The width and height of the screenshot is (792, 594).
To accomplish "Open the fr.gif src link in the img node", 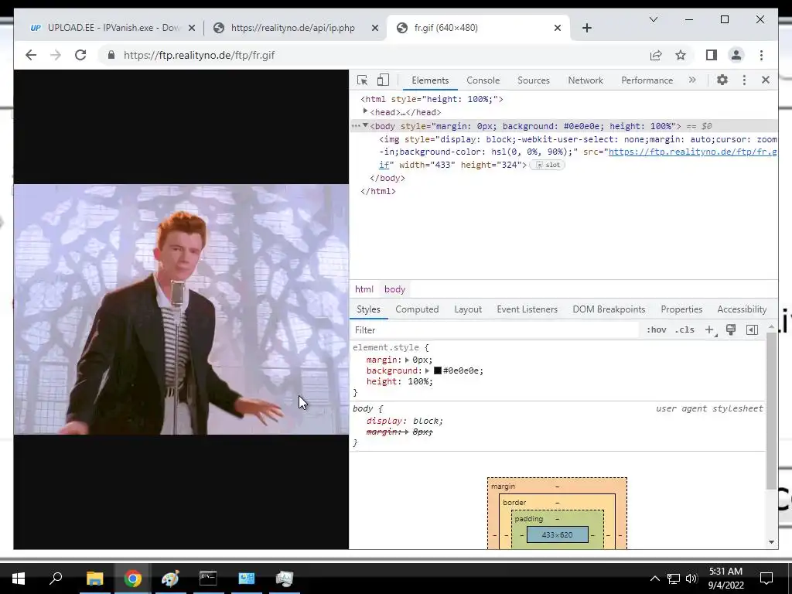I will pyautogui.click(x=692, y=152).
